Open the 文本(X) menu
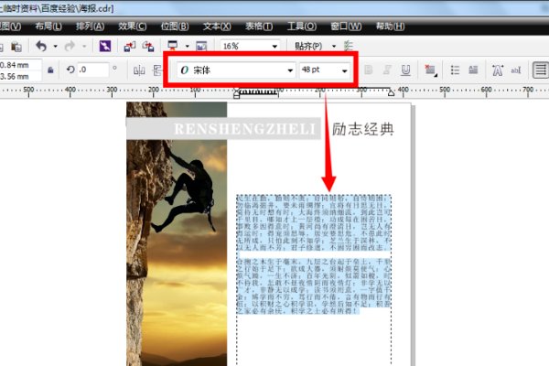 [217, 27]
